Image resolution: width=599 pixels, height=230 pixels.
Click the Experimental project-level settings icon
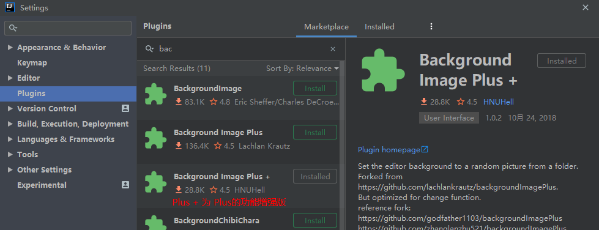[x=125, y=185]
